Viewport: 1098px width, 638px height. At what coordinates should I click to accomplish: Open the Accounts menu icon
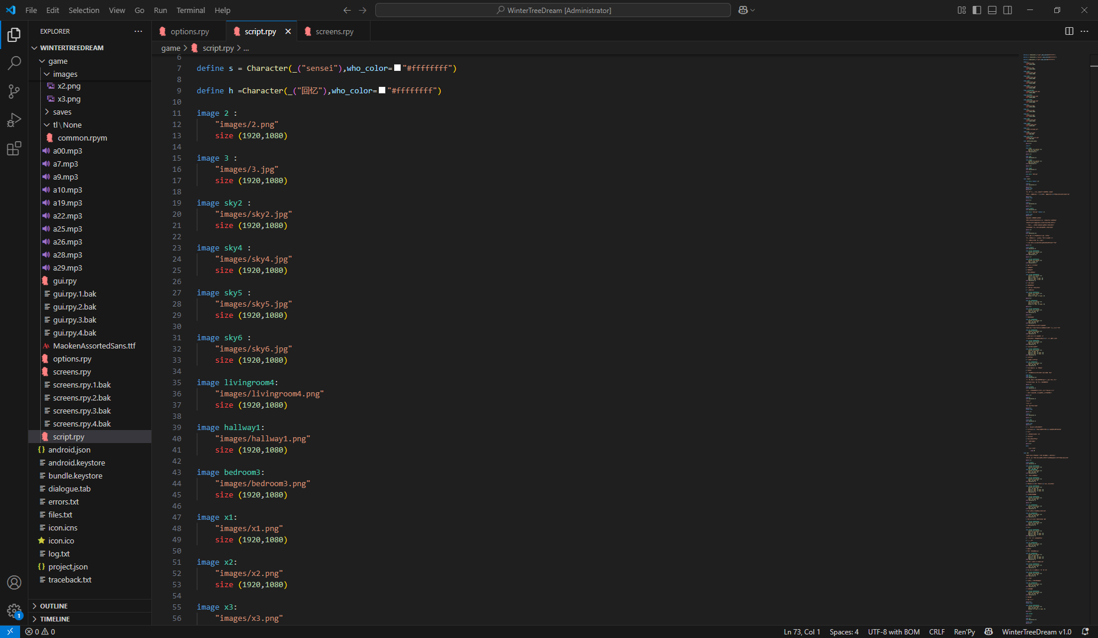coord(14,582)
